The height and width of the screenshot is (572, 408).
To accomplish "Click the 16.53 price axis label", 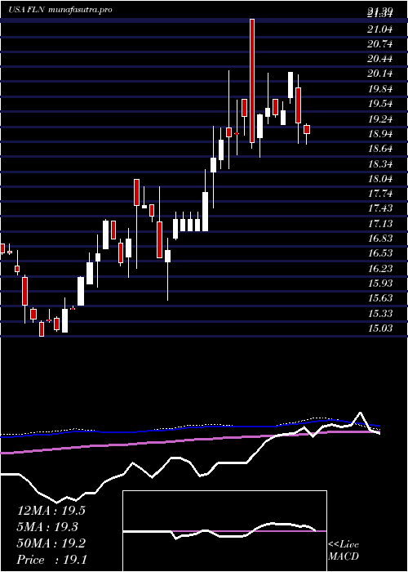I will pyautogui.click(x=380, y=253).
